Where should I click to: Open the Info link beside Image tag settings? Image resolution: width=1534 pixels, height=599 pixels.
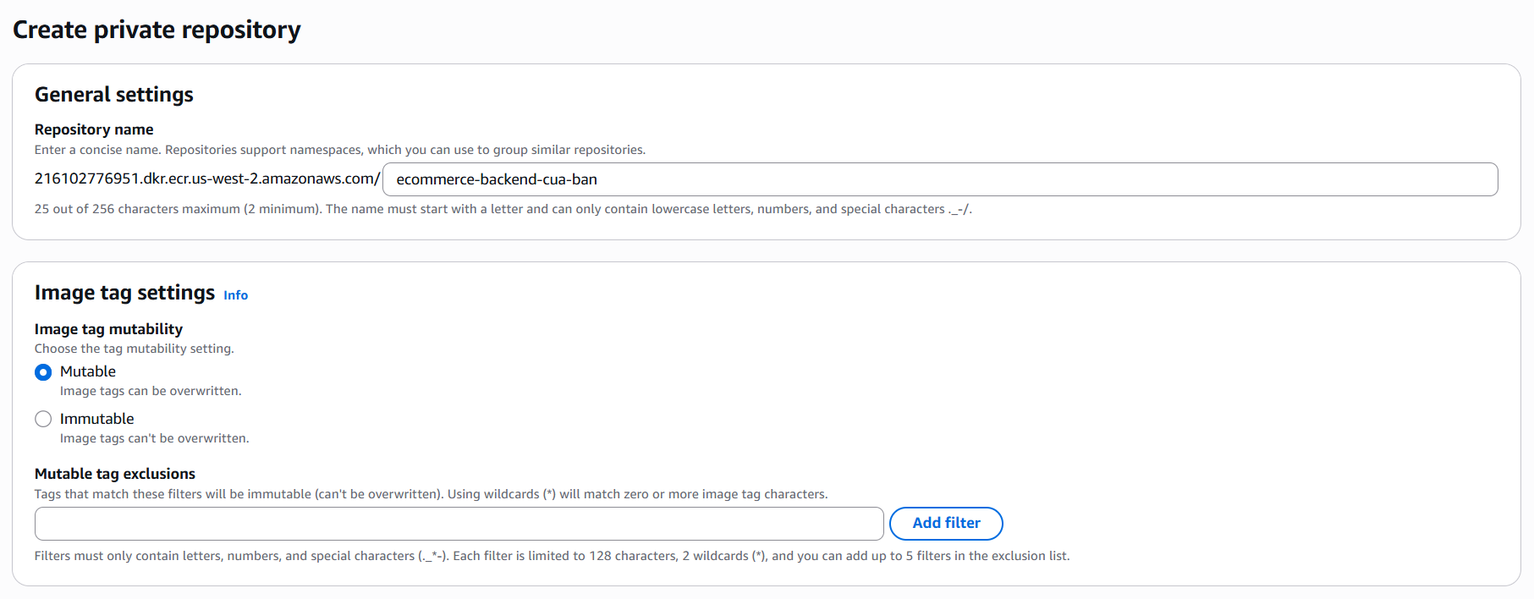click(x=235, y=295)
